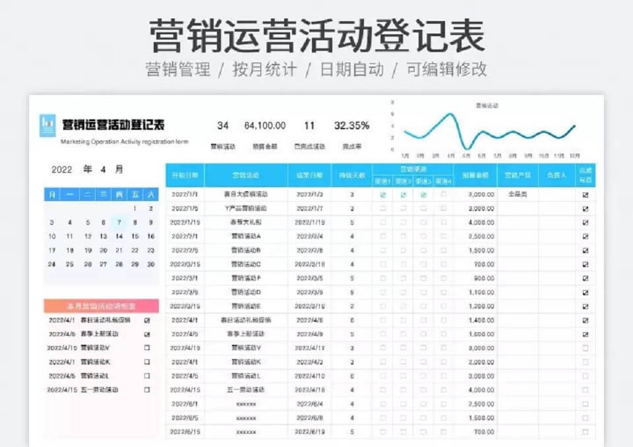Click the 四 weekday header in the calendar

click(119, 194)
